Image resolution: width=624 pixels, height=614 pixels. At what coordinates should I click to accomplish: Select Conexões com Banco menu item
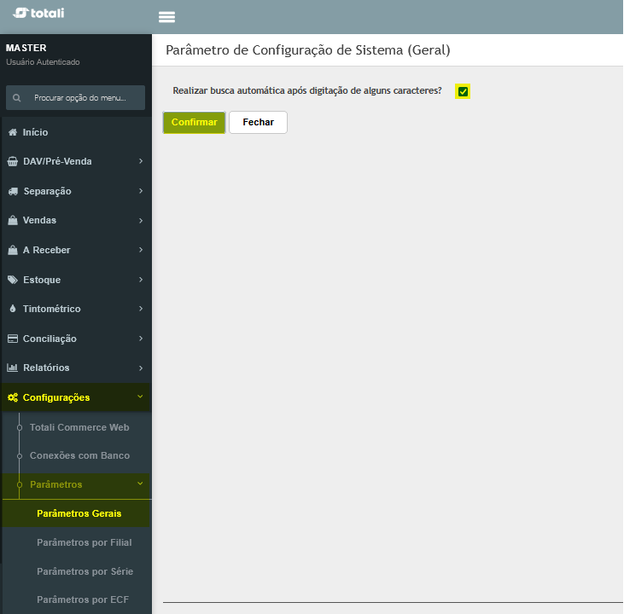[x=79, y=455]
